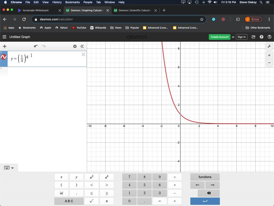
Task: Open the Bookmarks menu in menu bar
Action: point(73,2)
